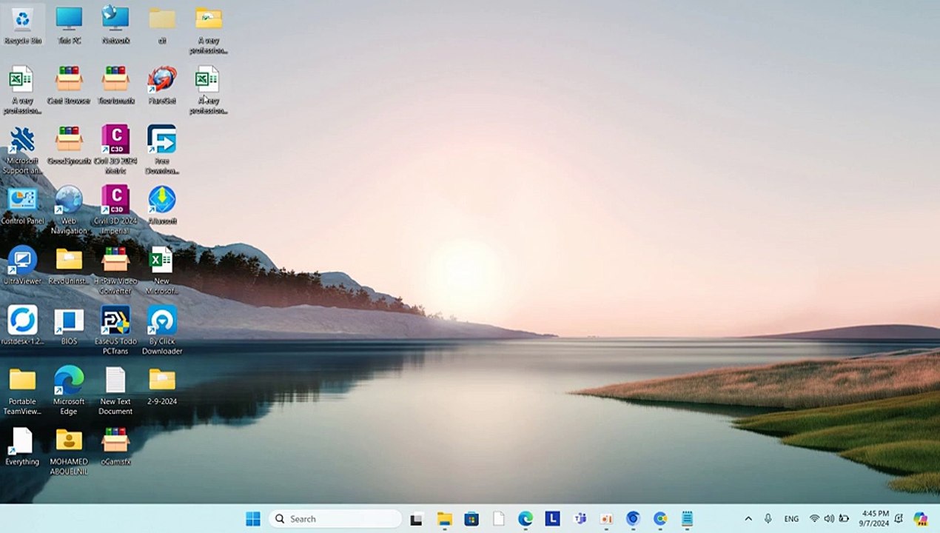Viewport: 940px width, 533px height.
Task: Open the MOHAMED ABOUELNIL user folder
Action: pyautogui.click(x=69, y=441)
